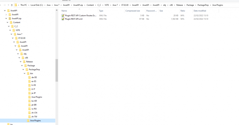Collapse the JiwaAPI.zip tree node

[6, 18]
